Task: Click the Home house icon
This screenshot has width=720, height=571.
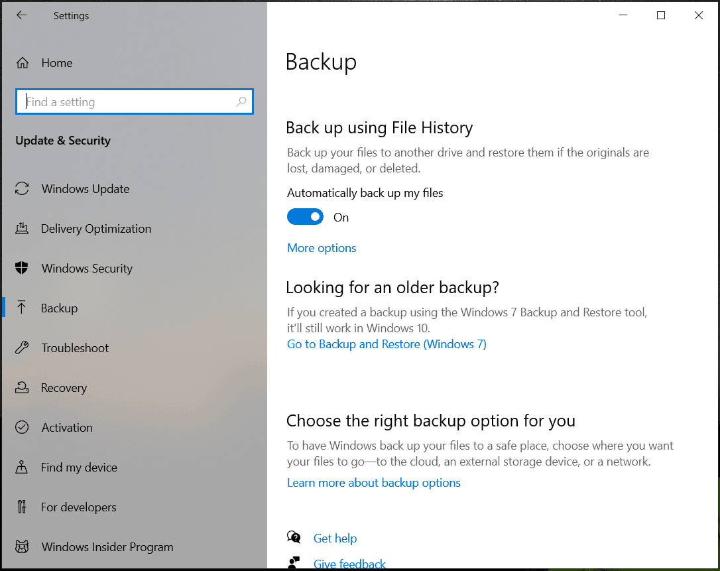Action: [x=22, y=62]
